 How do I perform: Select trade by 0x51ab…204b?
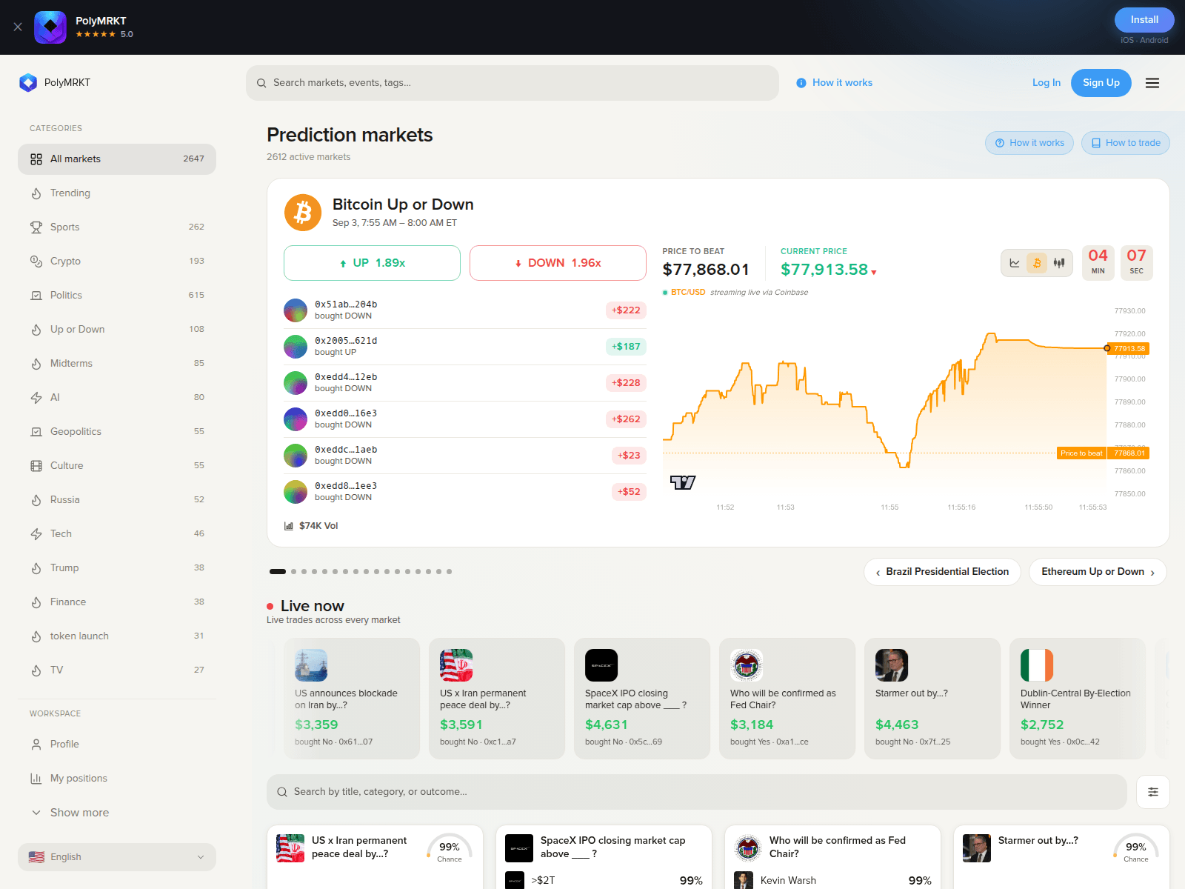[x=465, y=310]
